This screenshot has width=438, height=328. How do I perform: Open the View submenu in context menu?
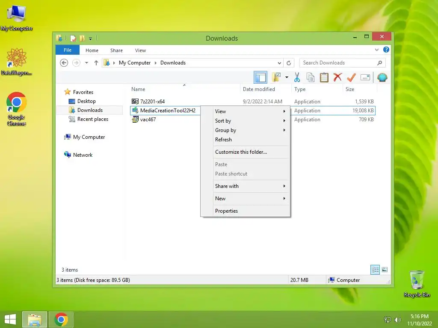246,111
